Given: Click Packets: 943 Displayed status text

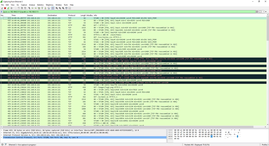Looking at the screenshot, I should point(197,145).
